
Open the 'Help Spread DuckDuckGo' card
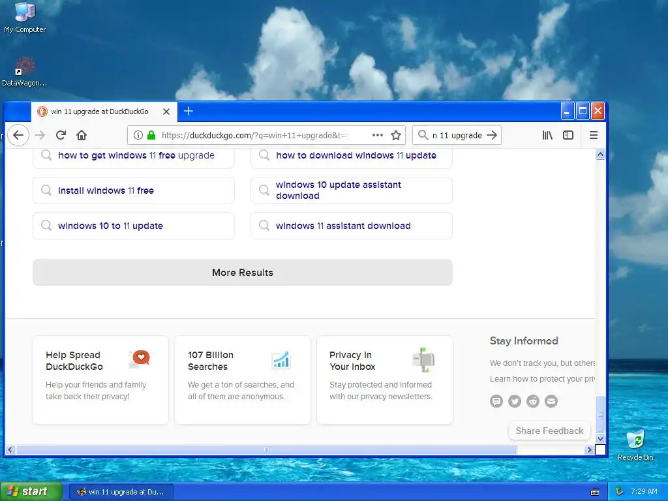tap(100, 380)
